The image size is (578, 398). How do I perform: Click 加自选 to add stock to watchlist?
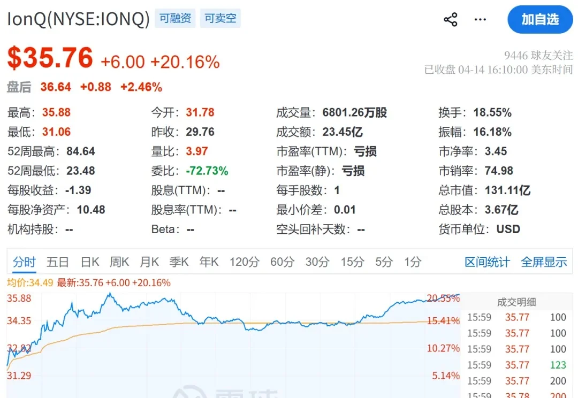coord(540,19)
